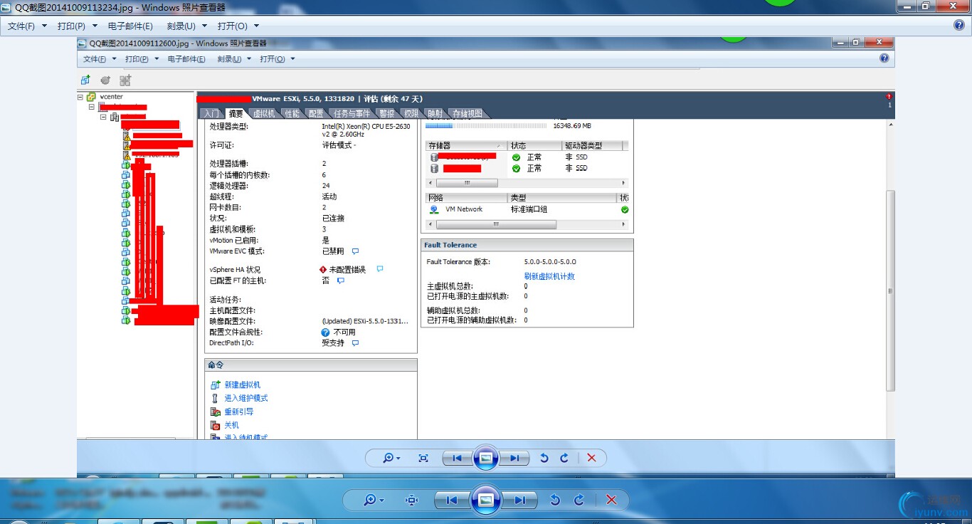Select vcenter in the inventory tree
Screen dimensions: 972x524
111,97
